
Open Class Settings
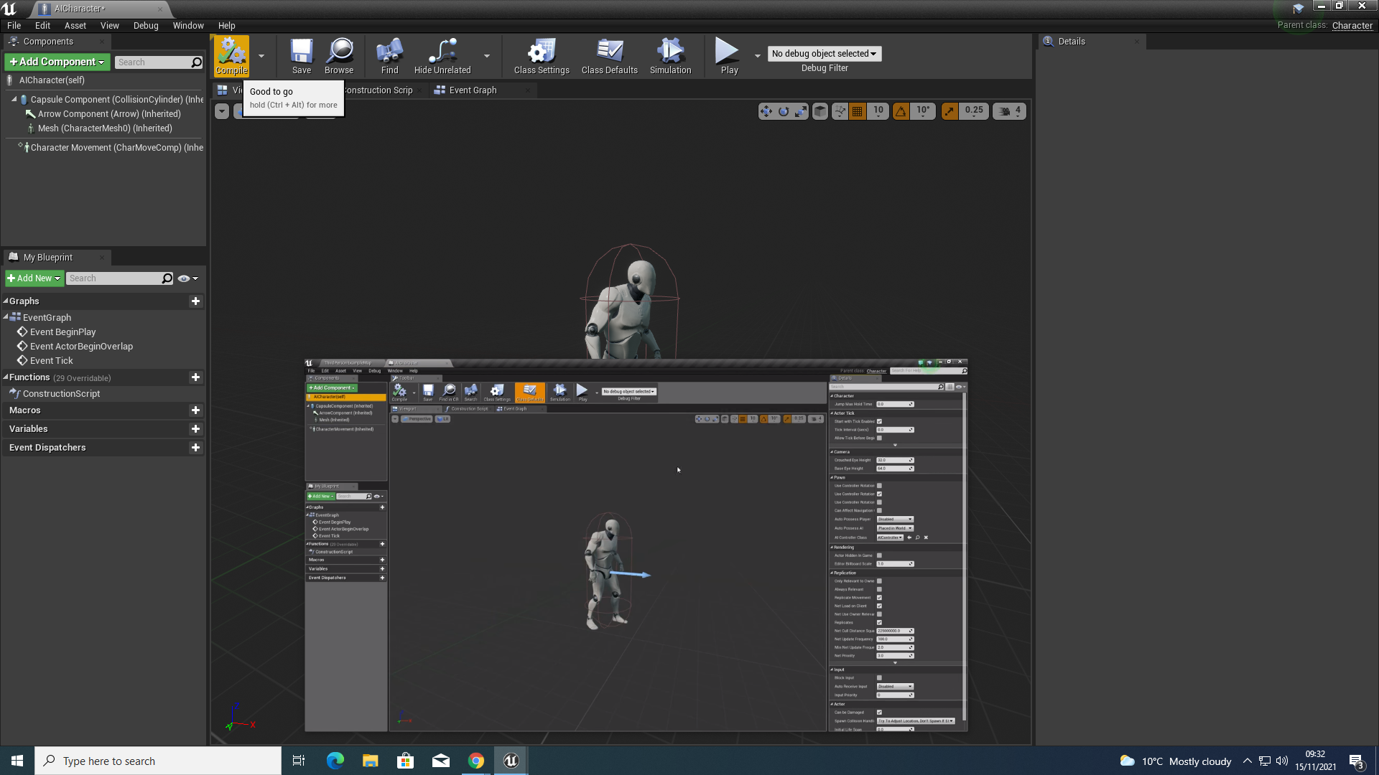coord(542,56)
